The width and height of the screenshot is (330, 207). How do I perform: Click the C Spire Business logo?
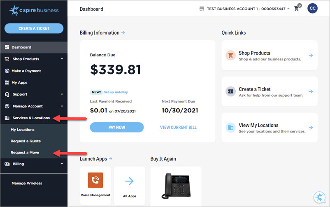[x=34, y=10]
